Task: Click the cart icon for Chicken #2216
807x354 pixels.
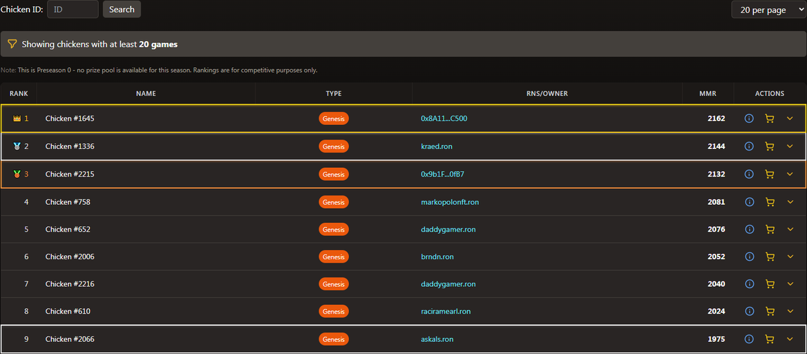Action: (770, 284)
